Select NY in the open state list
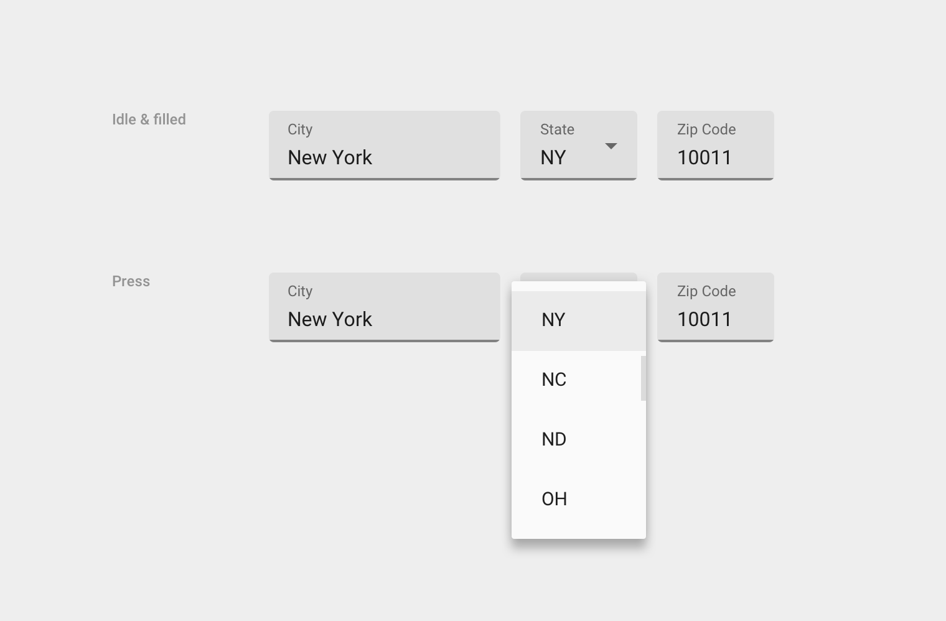The height and width of the screenshot is (621, 946). tap(578, 321)
